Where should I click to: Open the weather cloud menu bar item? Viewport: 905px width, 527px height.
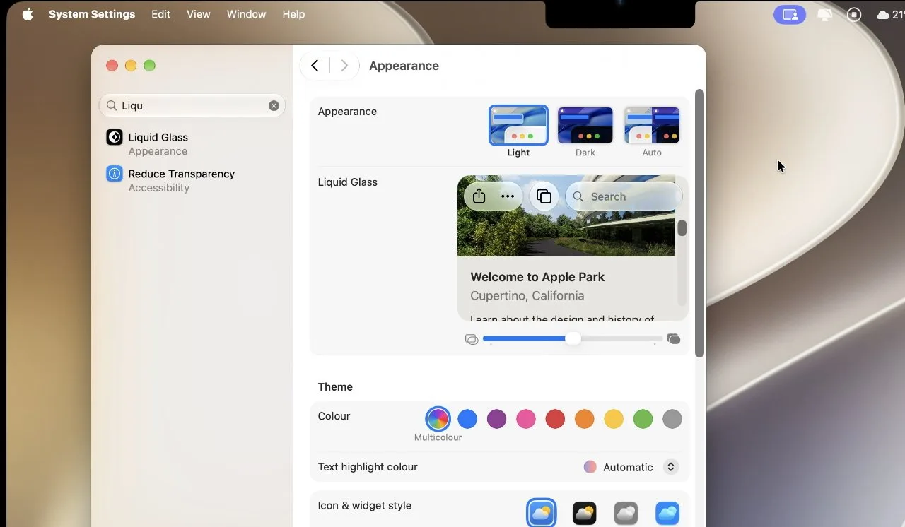click(x=890, y=15)
